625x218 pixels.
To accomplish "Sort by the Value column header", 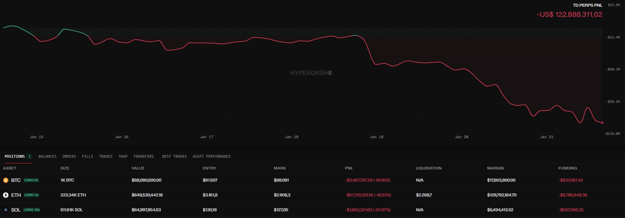I will (138, 168).
